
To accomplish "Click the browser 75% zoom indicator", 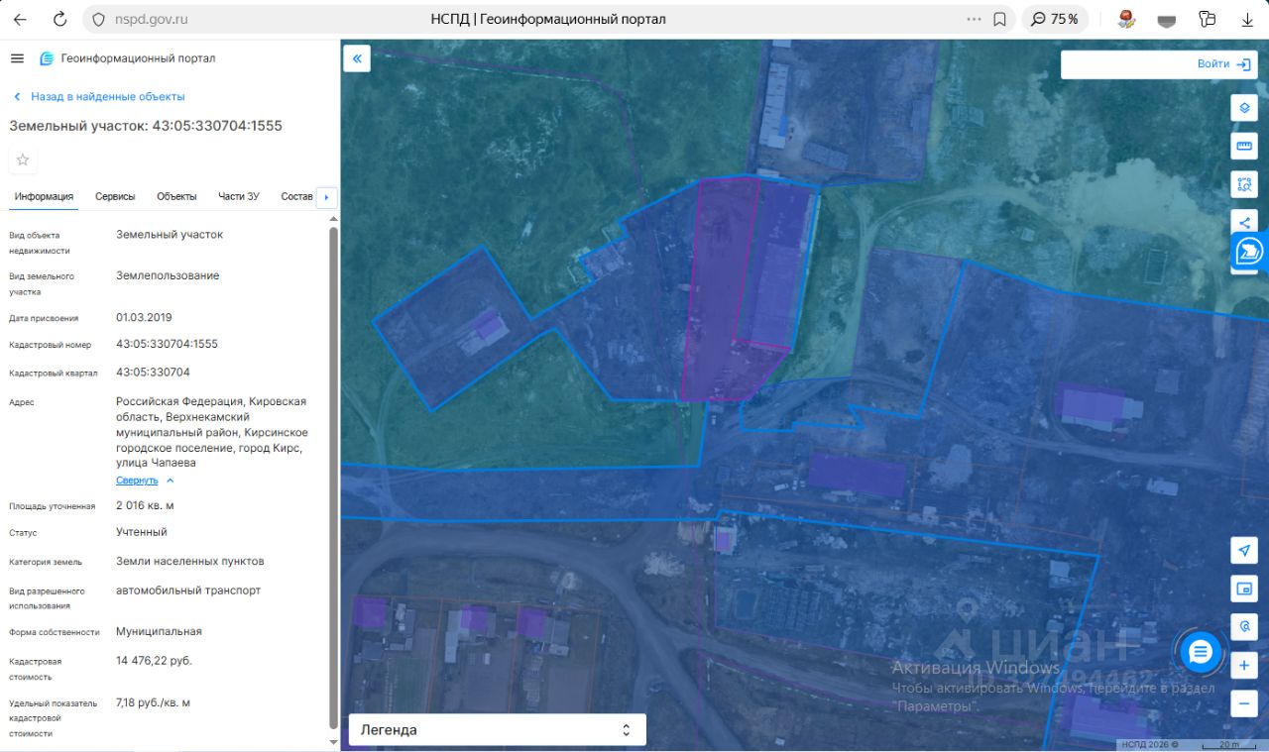I will 1055,19.
